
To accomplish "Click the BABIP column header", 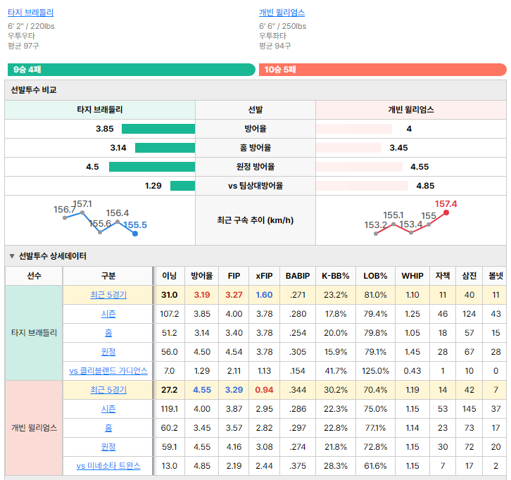I will tap(298, 276).
